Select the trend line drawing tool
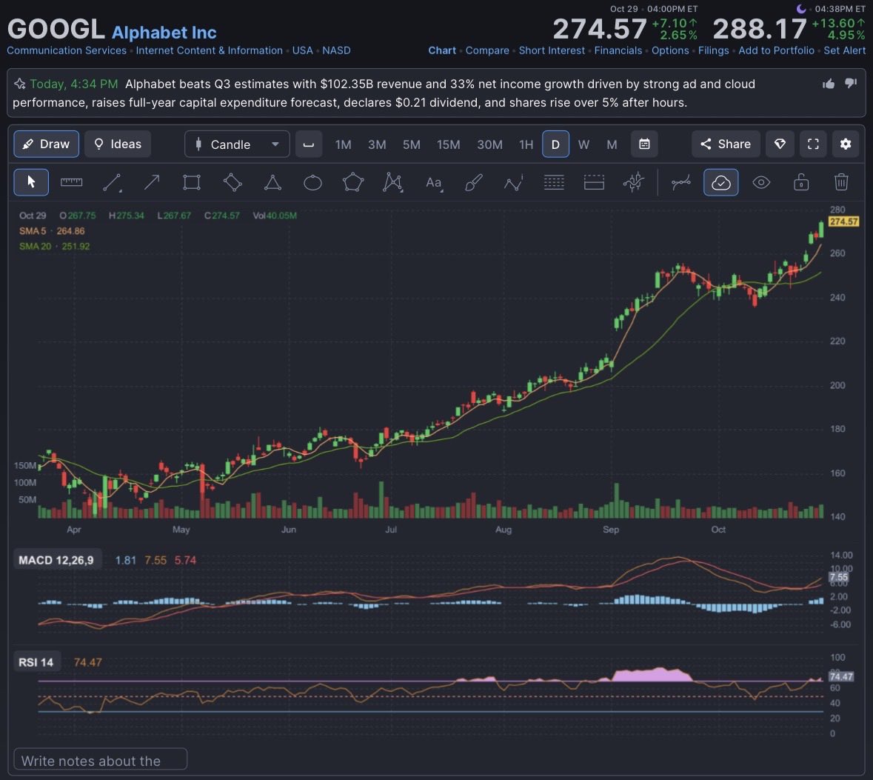 tap(112, 182)
